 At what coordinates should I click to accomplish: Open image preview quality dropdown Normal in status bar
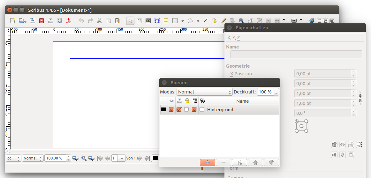pos(33,158)
